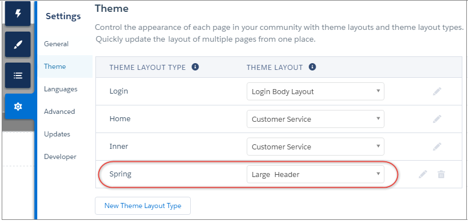The width and height of the screenshot is (468, 221).
Task: Click New Theme Layout Type button
Action: (143, 206)
